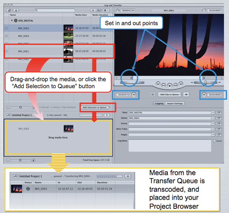The height and width of the screenshot is (213, 229).
Task: Select the MVI_0063 clip row
Action: click(x=58, y=28)
